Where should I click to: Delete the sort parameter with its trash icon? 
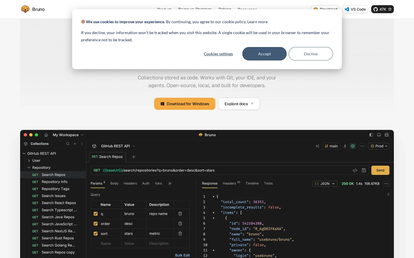click(180, 233)
